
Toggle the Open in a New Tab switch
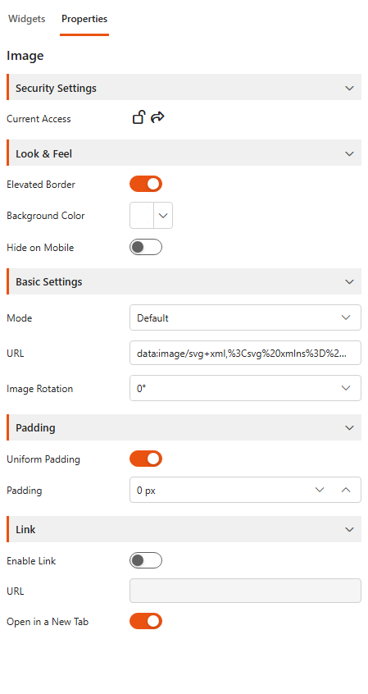(146, 622)
